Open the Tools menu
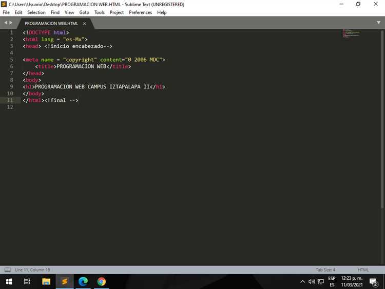This screenshot has width=385, height=289. click(x=100, y=12)
